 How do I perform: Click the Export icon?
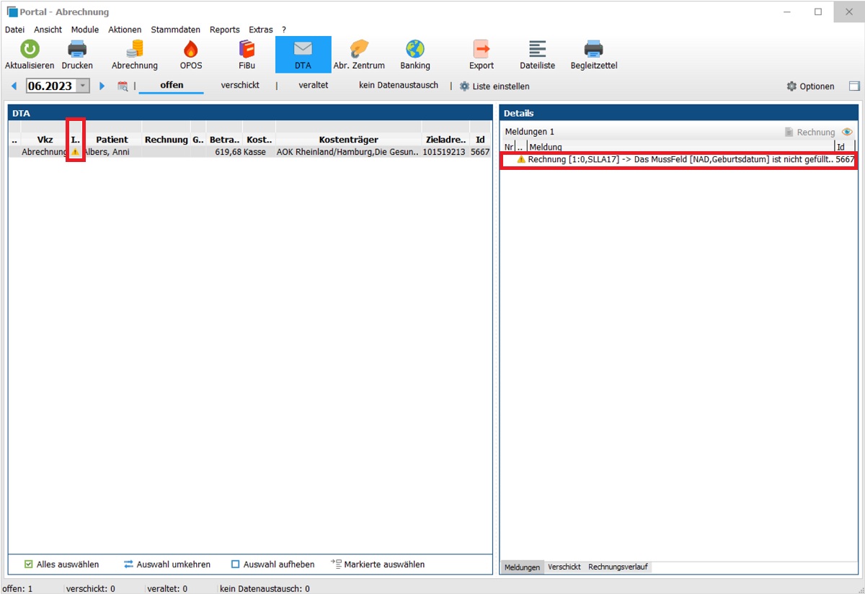(482, 49)
